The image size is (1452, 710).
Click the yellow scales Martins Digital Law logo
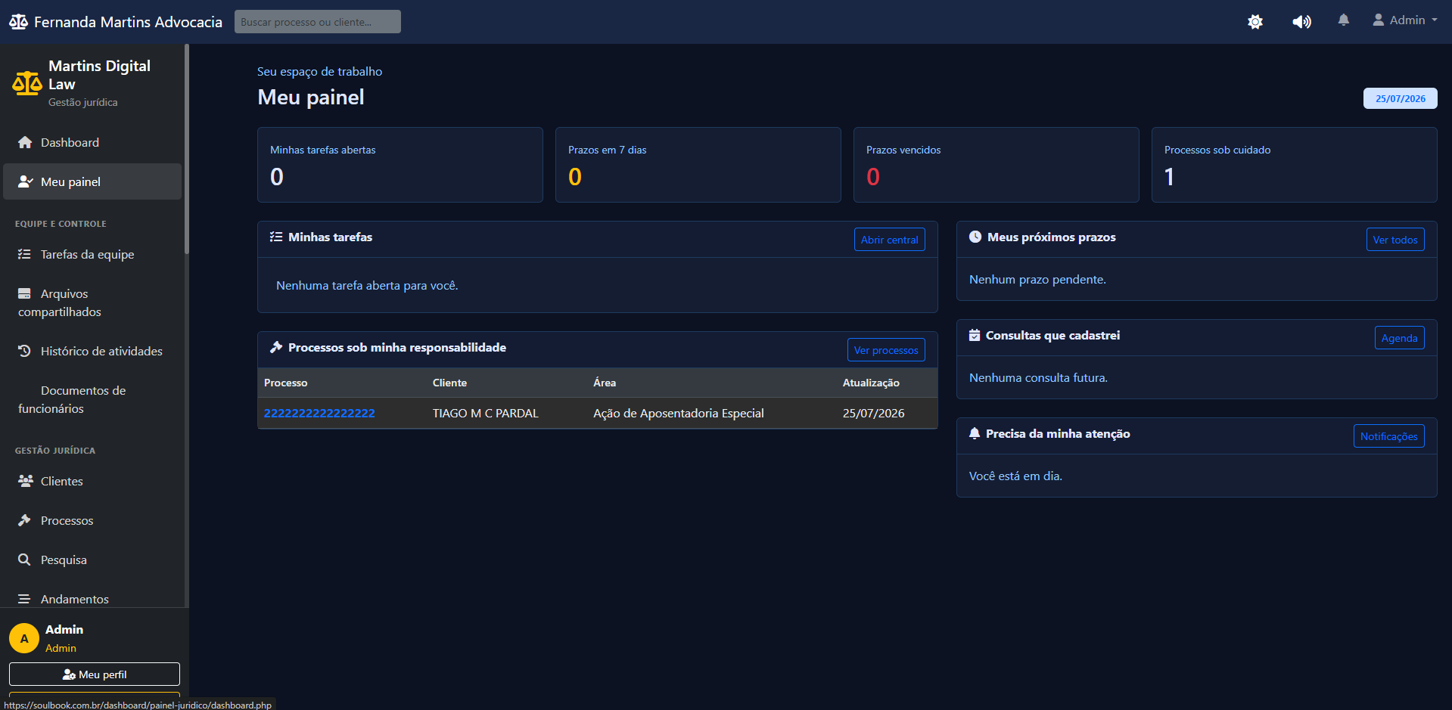(27, 83)
